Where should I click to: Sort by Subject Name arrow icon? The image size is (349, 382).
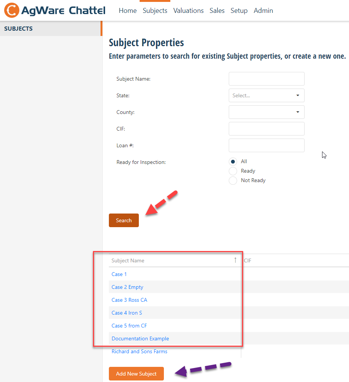tap(235, 260)
